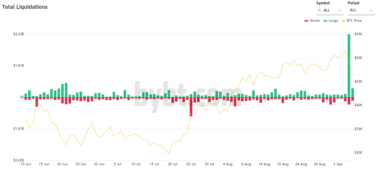This screenshot has height=177, width=378.
Task: Click the 14 Aug date label
Action: [x=265, y=164]
